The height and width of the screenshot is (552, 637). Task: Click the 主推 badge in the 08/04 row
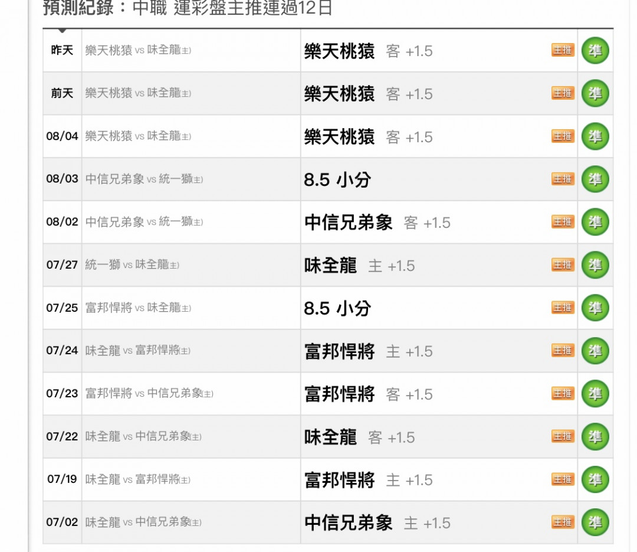tap(563, 136)
